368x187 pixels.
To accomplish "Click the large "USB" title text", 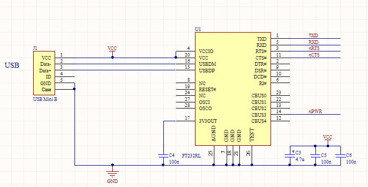I will coord(12,65).
